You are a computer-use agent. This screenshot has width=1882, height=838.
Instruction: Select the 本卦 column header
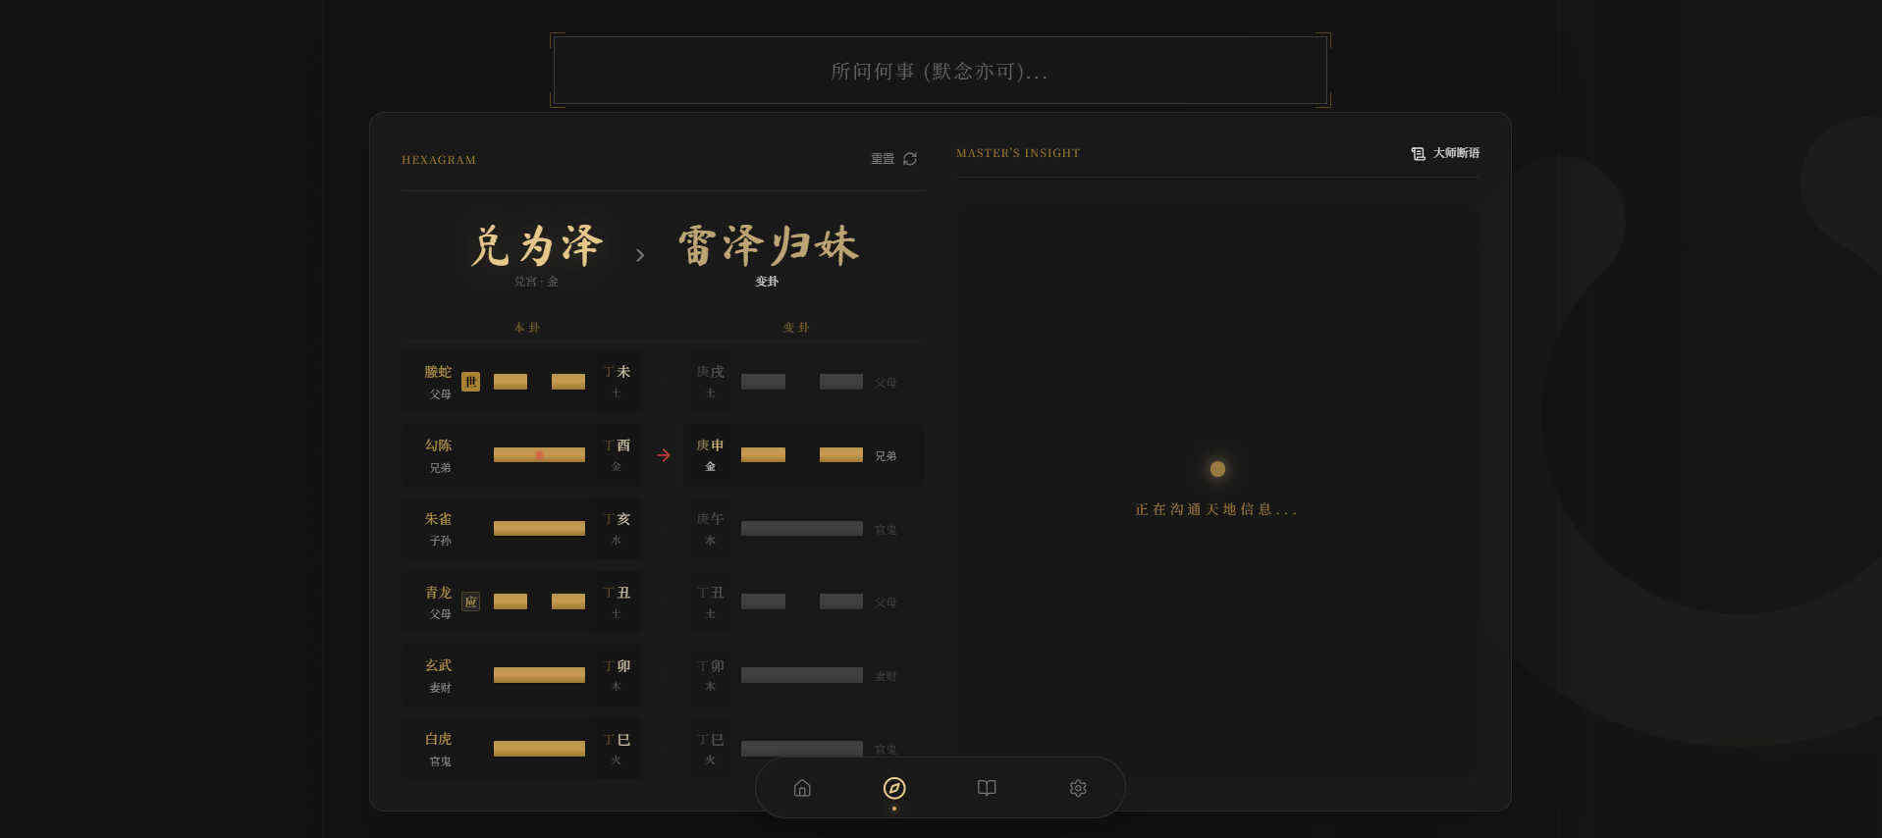(527, 328)
